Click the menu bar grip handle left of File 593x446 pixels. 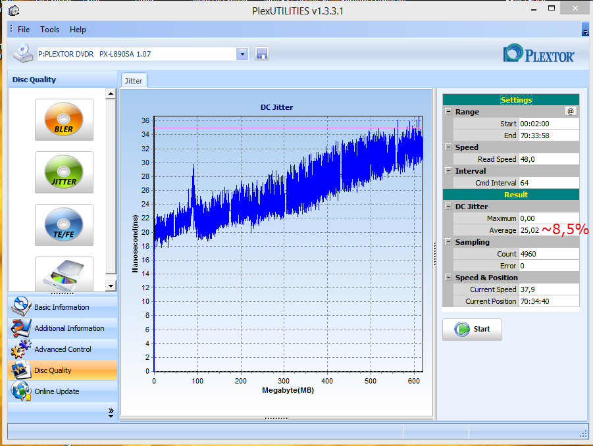click(x=11, y=29)
